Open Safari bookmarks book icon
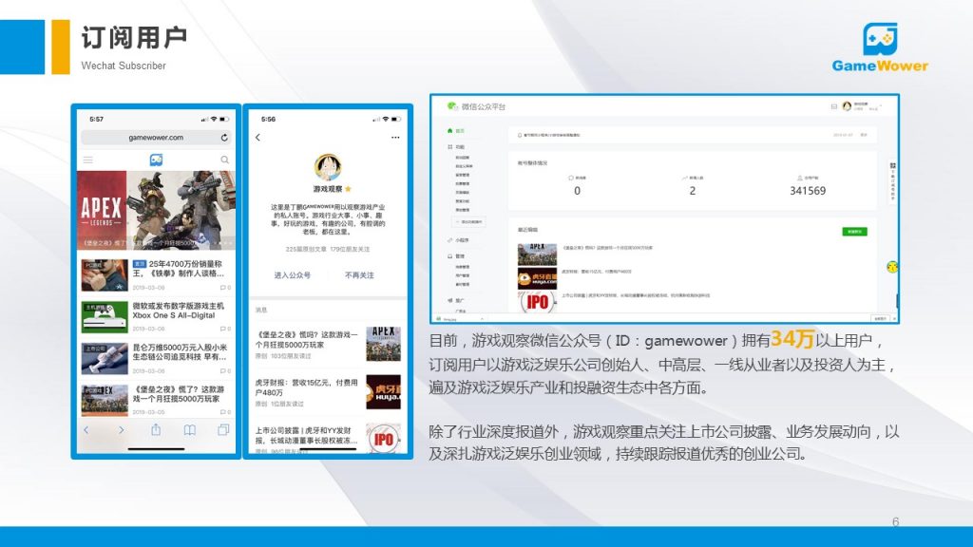This screenshot has height=547, width=973. 190,430
